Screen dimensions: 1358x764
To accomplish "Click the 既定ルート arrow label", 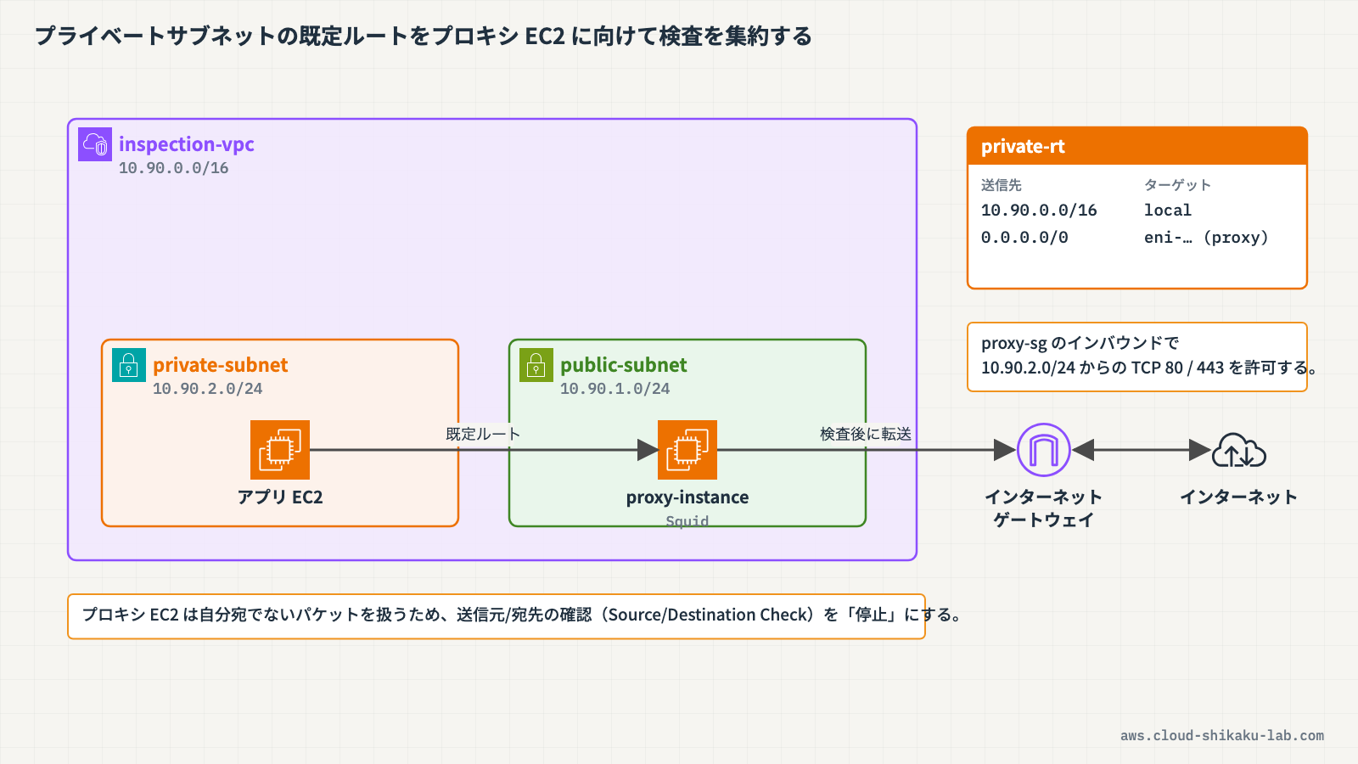I will (483, 434).
